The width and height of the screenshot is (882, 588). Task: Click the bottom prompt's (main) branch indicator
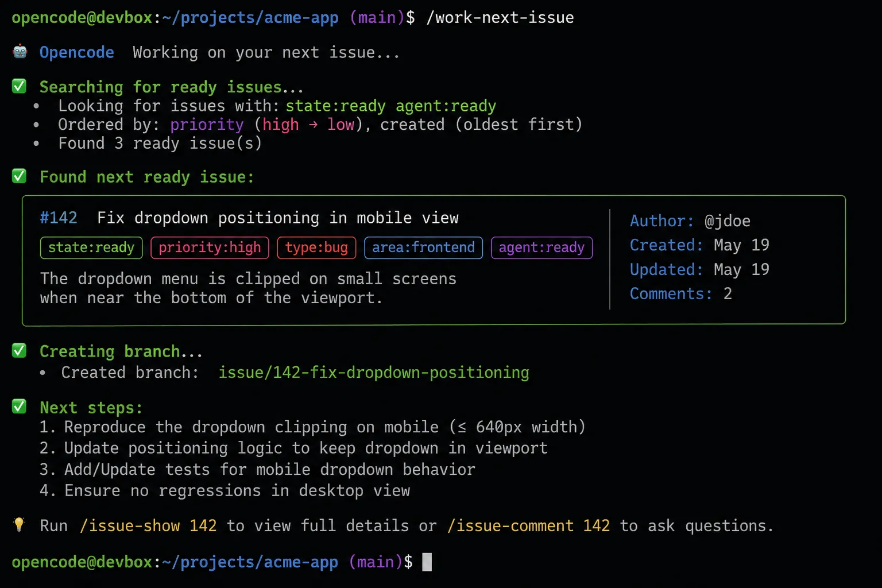[x=376, y=562]
